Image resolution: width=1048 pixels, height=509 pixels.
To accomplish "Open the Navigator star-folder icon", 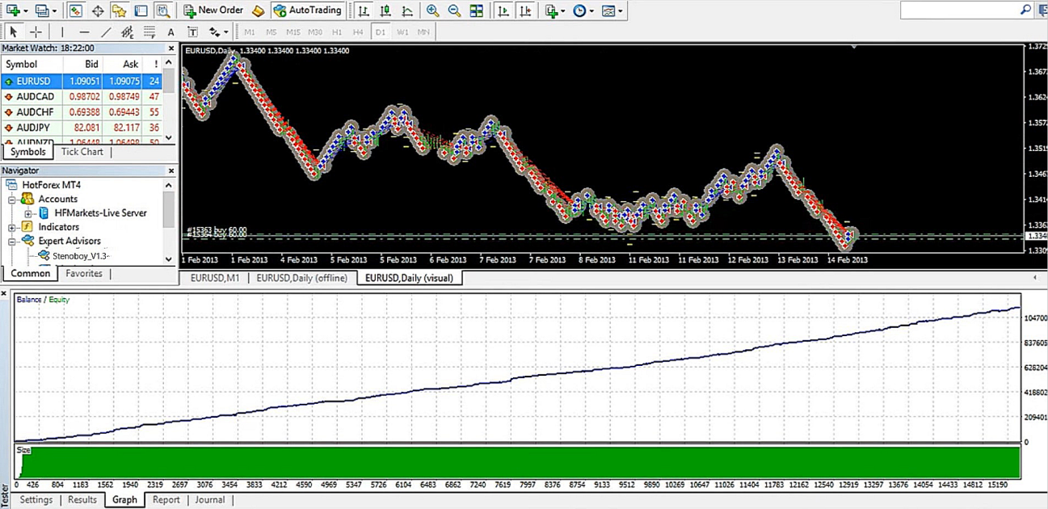I will click(119, 11).
